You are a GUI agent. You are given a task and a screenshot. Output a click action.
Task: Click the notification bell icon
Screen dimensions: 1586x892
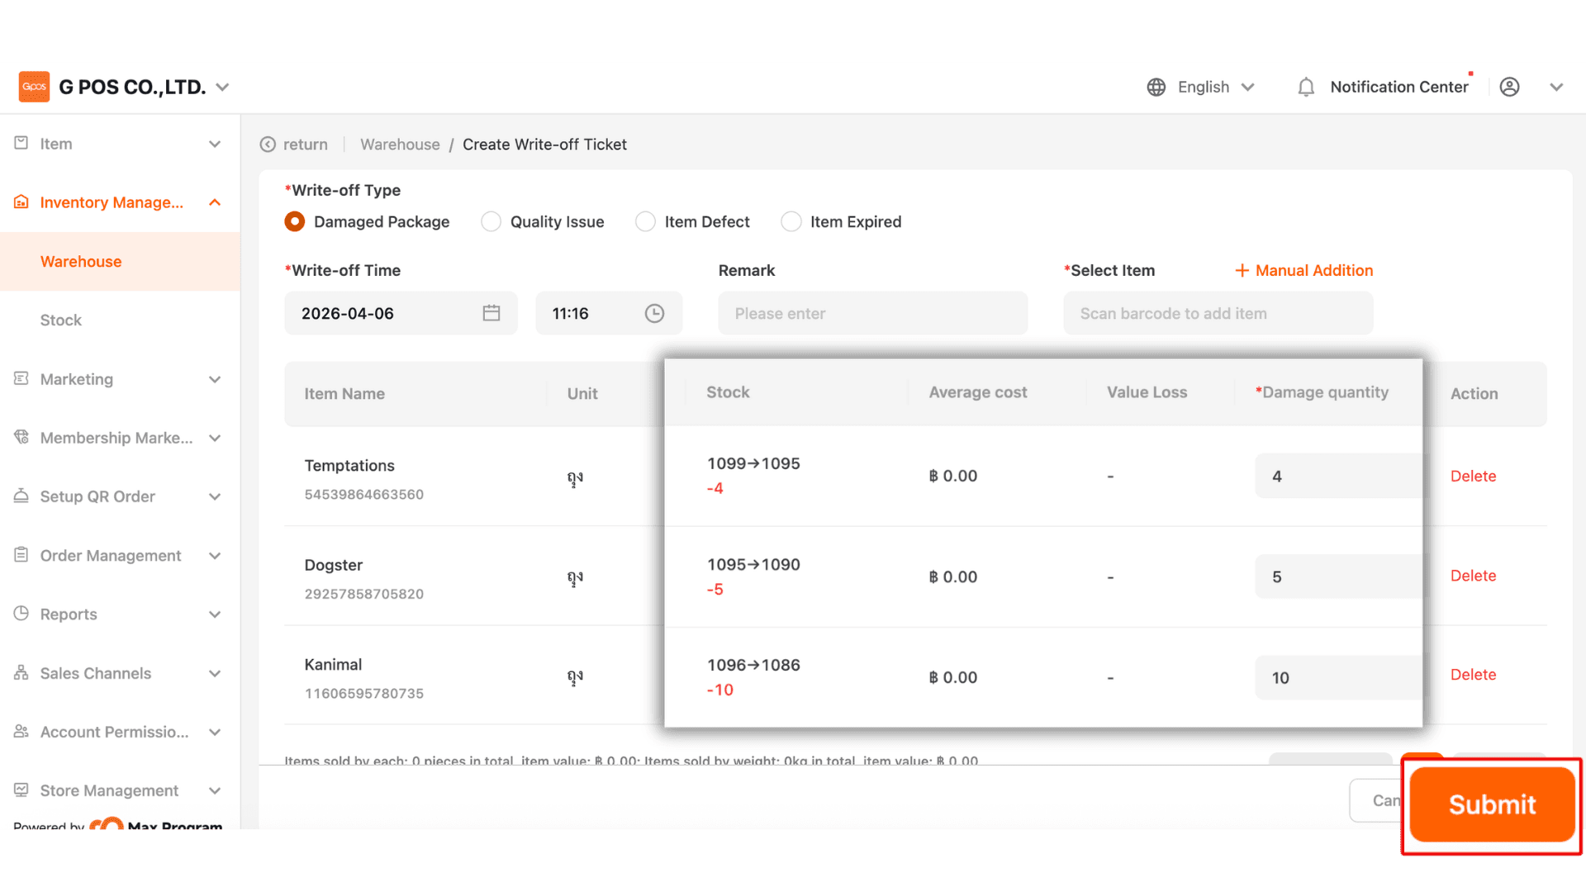click(x=1305, y=87)
